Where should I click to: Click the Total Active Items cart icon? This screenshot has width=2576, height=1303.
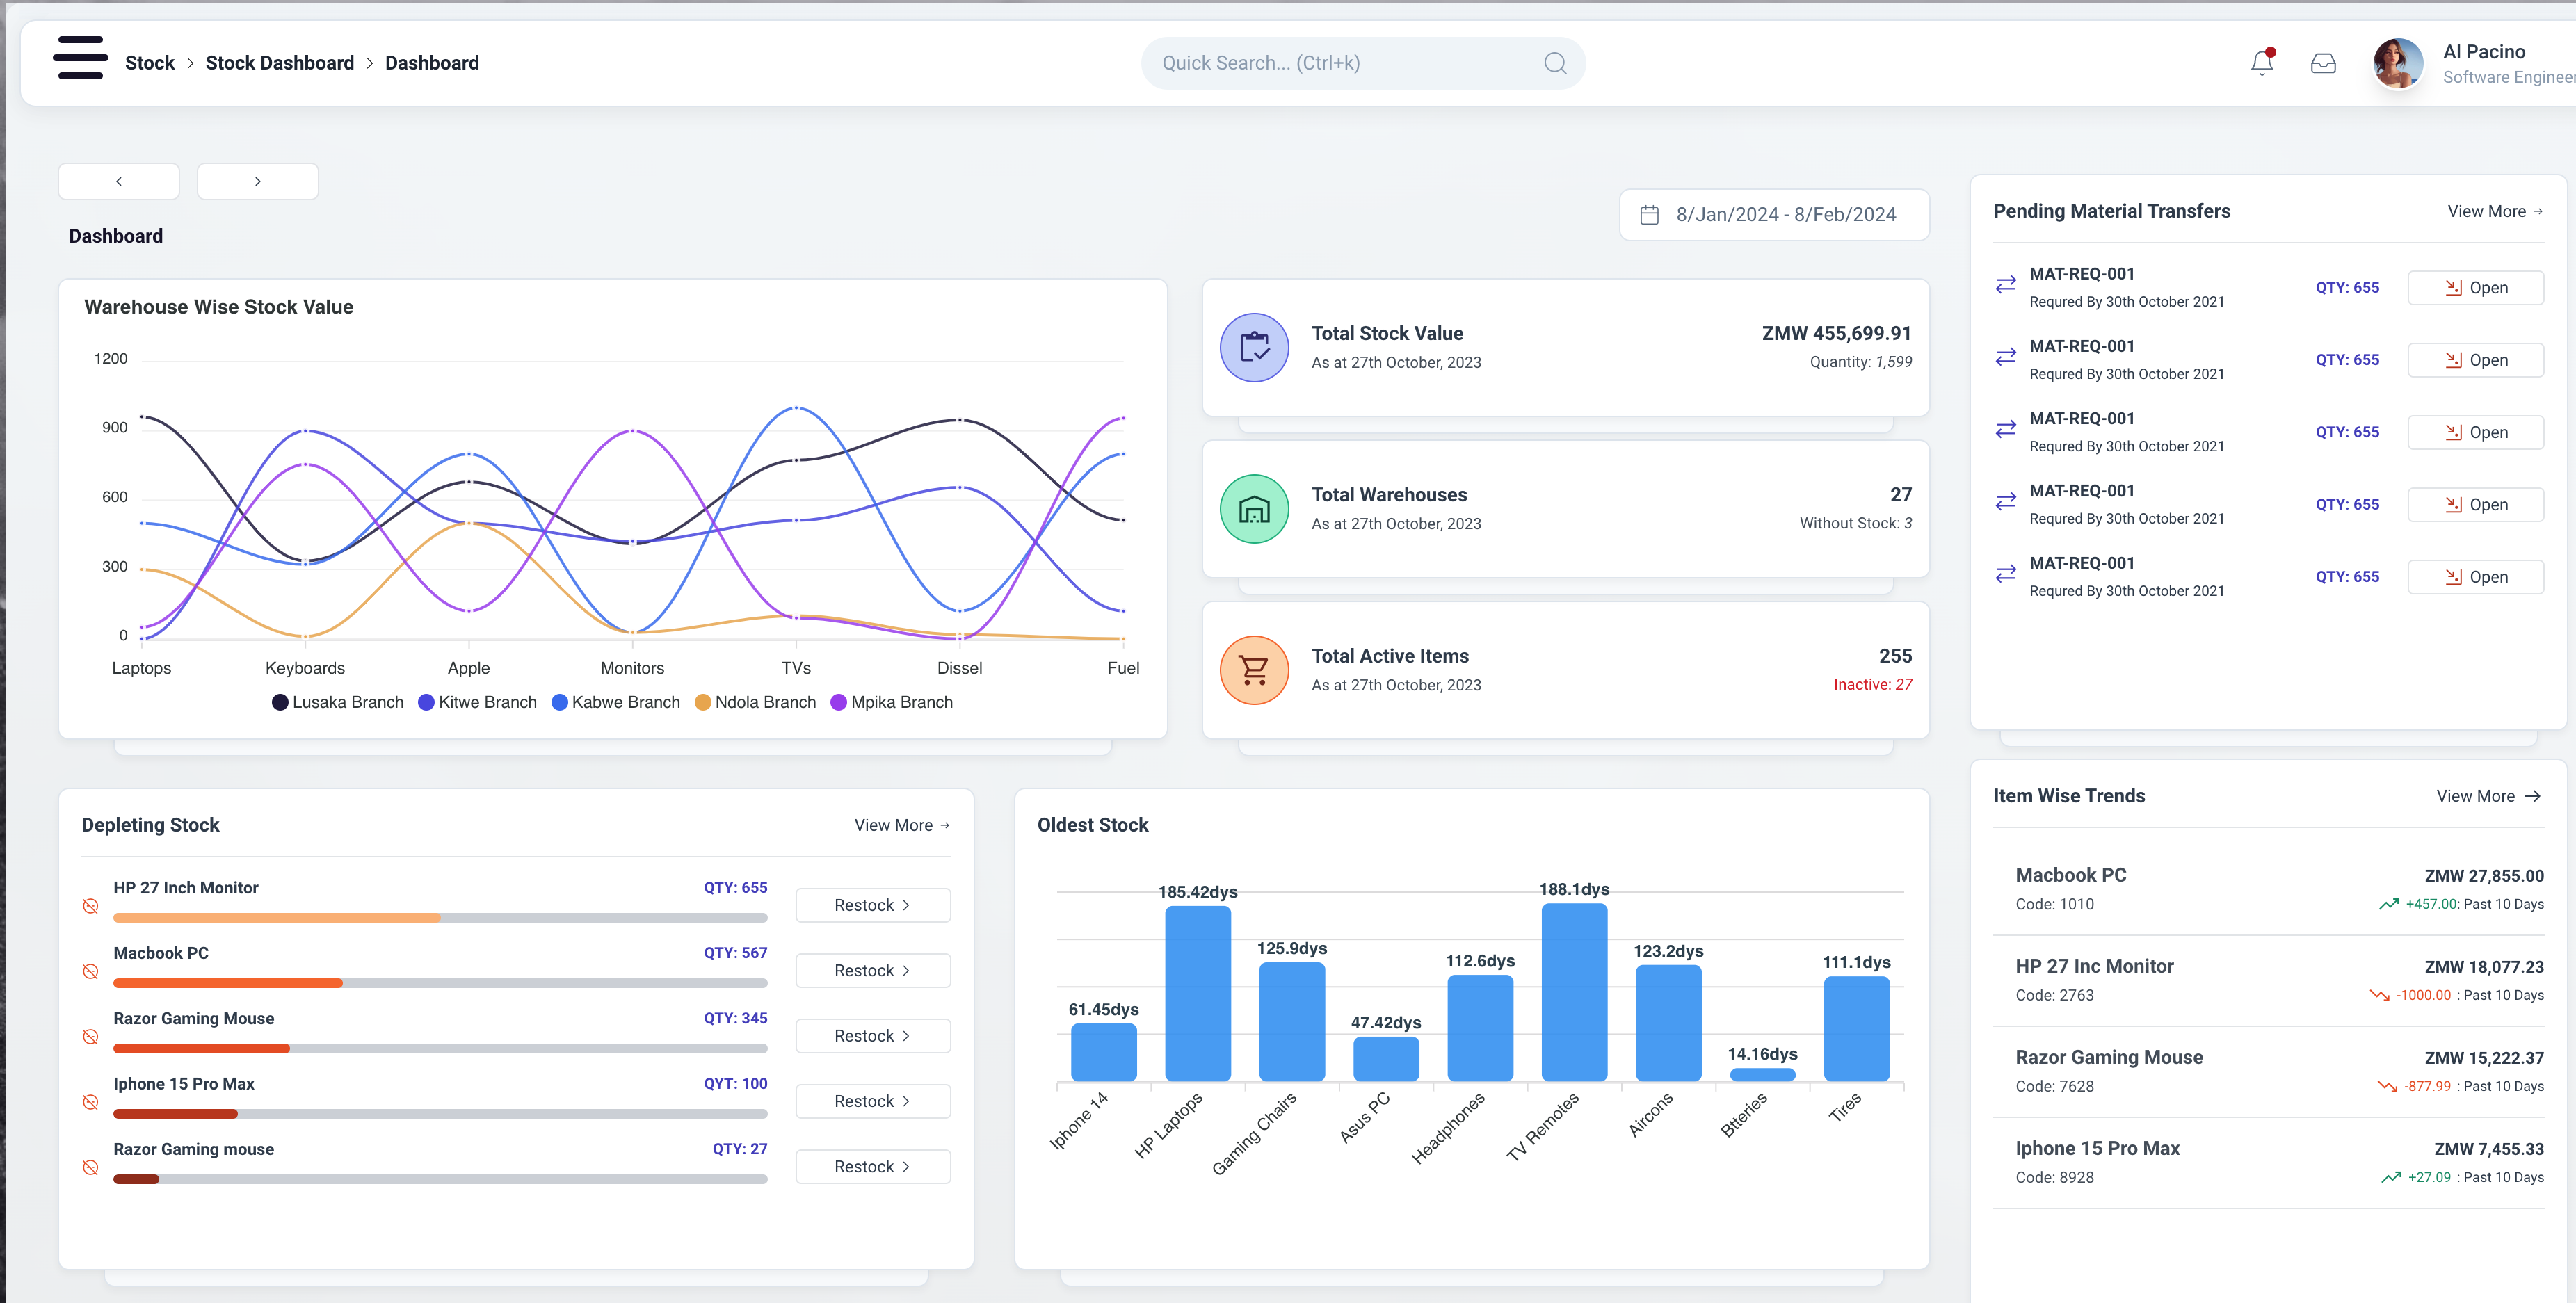(x=1254, y=670)
